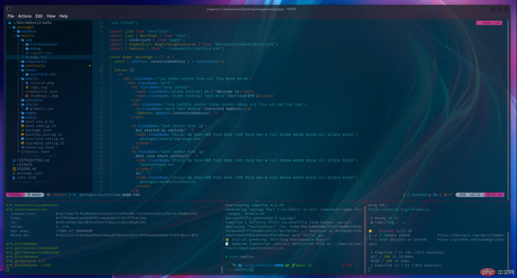Expand the contracts folder
The height and width of the screenshot is (278, 517).
19,65
